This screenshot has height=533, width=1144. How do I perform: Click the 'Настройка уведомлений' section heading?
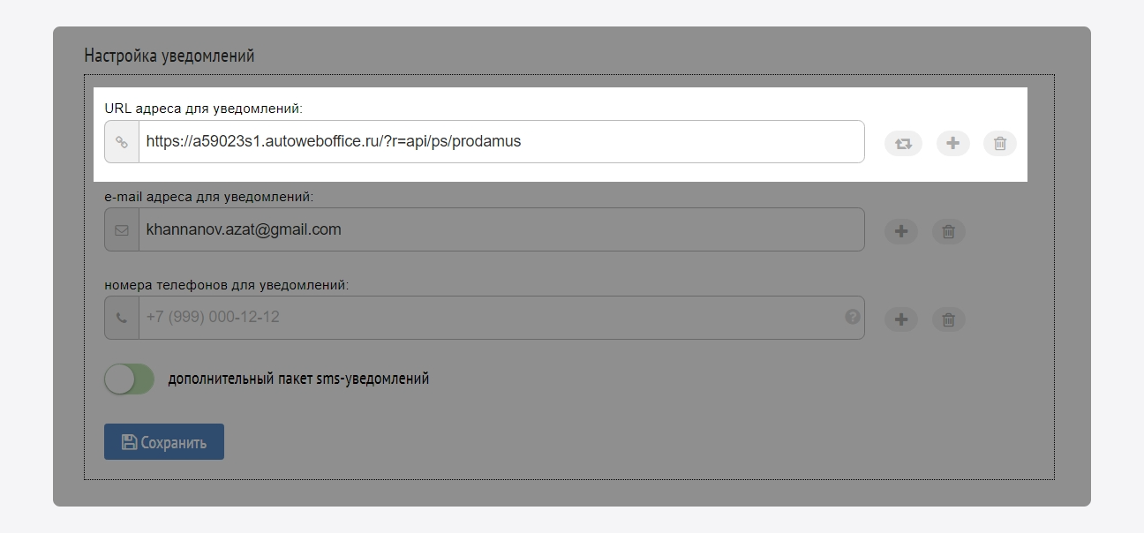point(169,56)
